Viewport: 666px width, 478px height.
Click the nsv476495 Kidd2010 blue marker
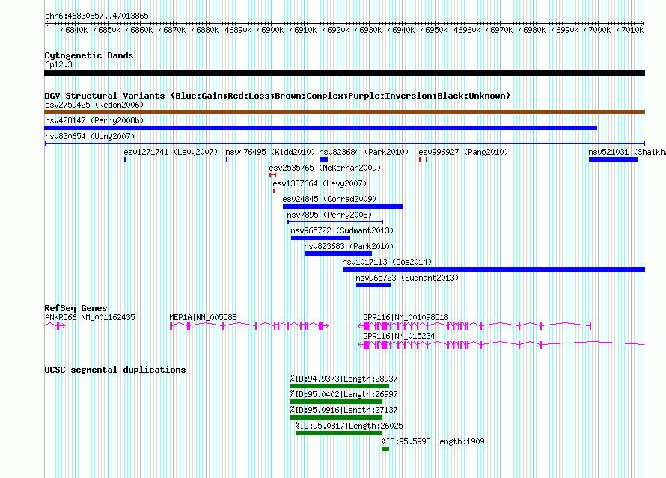[227, 159]
